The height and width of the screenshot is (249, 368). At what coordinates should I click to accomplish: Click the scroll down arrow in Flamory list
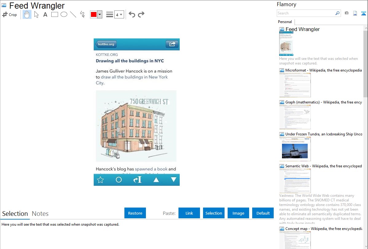366,247
